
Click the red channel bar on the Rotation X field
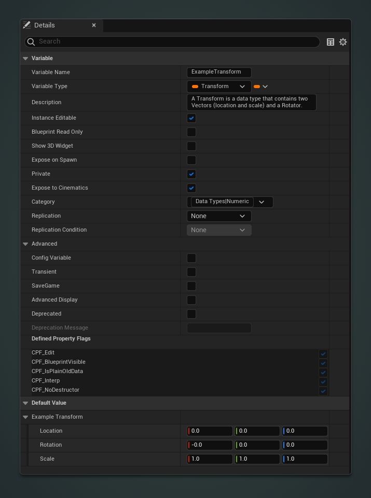click(x=189, y=445)
